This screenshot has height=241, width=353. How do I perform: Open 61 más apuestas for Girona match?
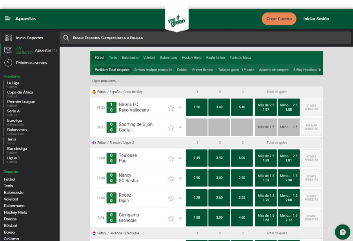click(x=311, y=107)
